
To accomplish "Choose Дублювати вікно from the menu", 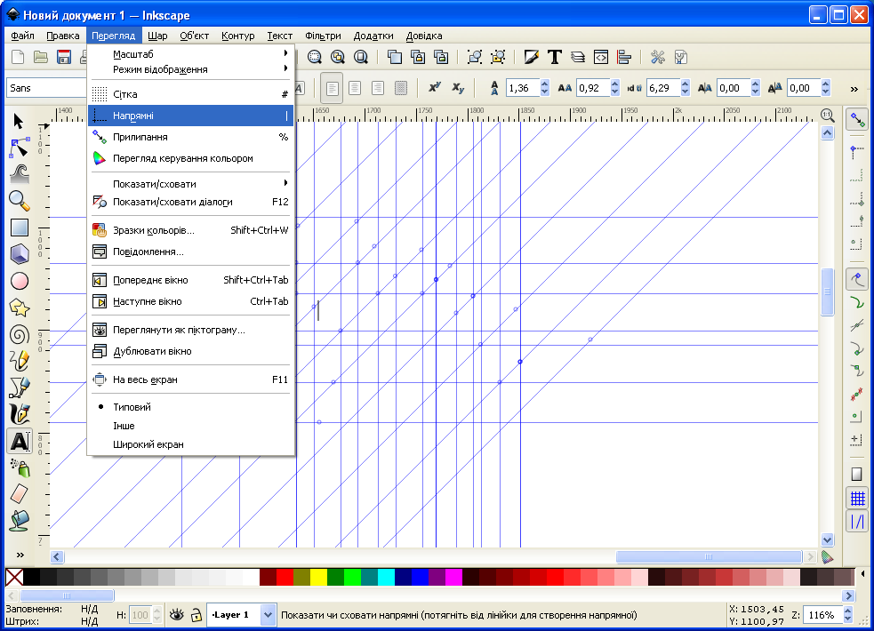I will [190, 351].
